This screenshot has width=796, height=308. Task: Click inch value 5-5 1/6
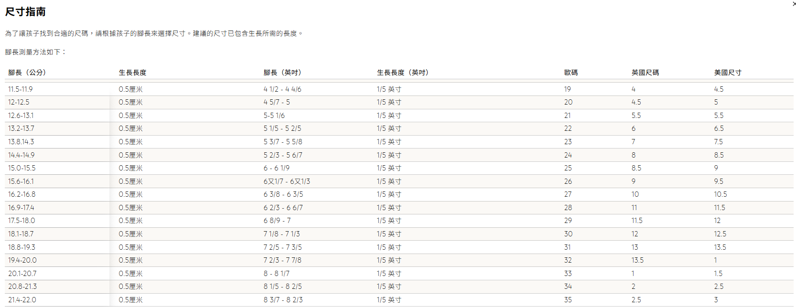274,116
